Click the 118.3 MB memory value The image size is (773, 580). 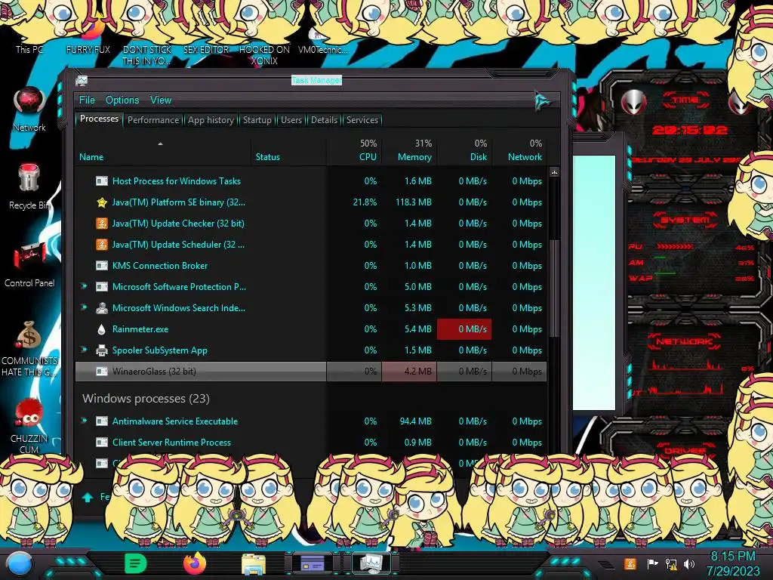[414, 202]
